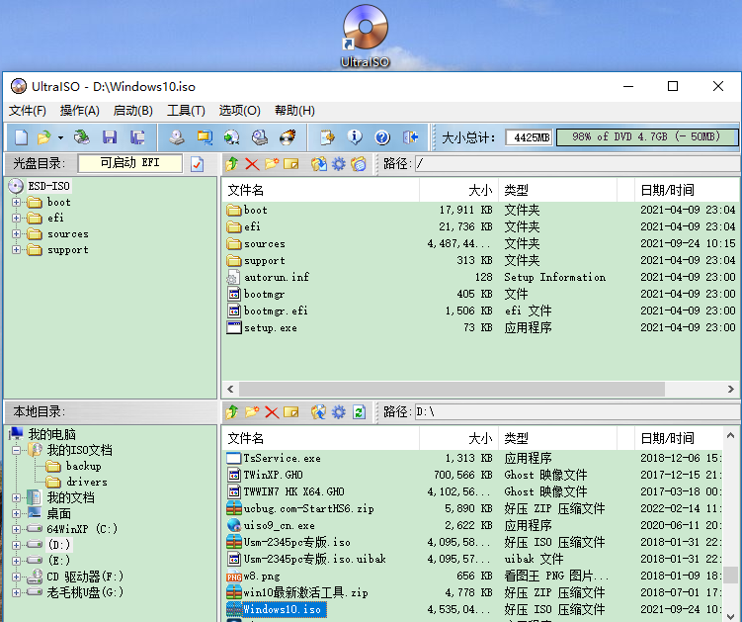Open the 文件(F) menu
The height and width of the screenshot is (622, 742).
pyautogui.click(x=28, y=111)
